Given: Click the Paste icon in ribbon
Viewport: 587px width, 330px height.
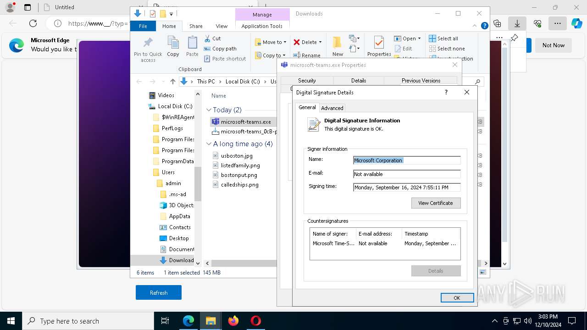Looking at the screenshot, I should tap(192, 43).
